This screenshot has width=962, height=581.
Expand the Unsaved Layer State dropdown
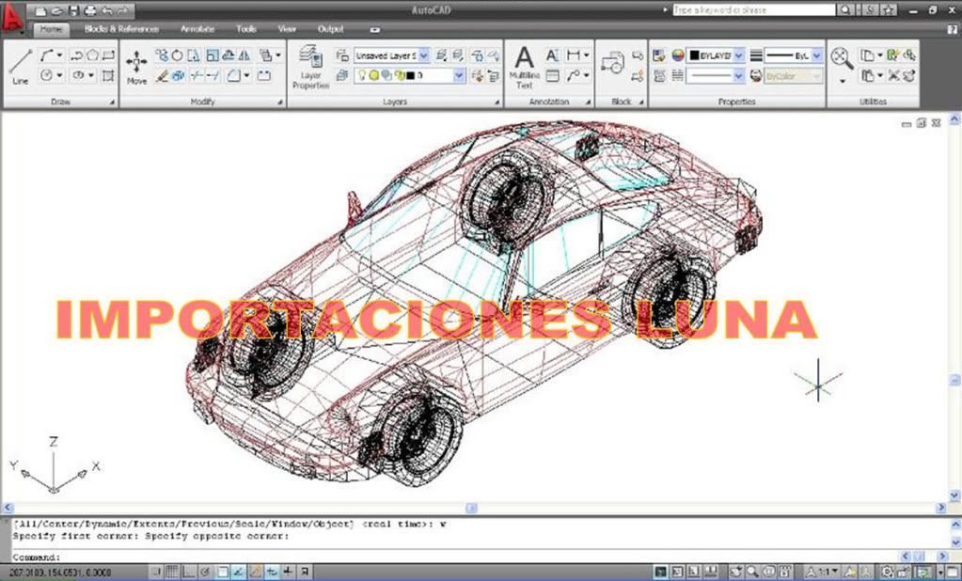[x=424, y=55]
